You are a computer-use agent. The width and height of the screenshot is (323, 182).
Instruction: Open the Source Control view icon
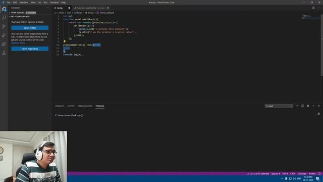4,26
